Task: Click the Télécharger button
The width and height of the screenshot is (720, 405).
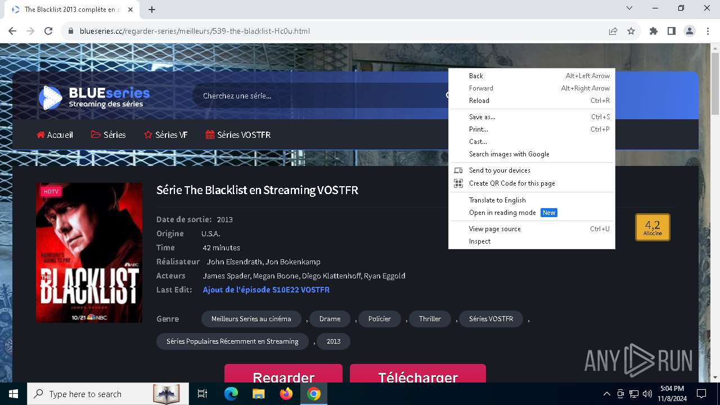Action: 418,375
